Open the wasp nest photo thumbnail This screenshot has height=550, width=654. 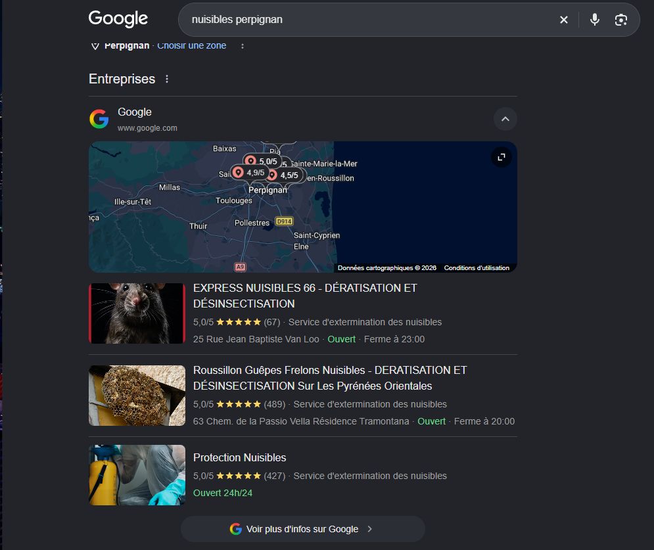pos(137,396)
